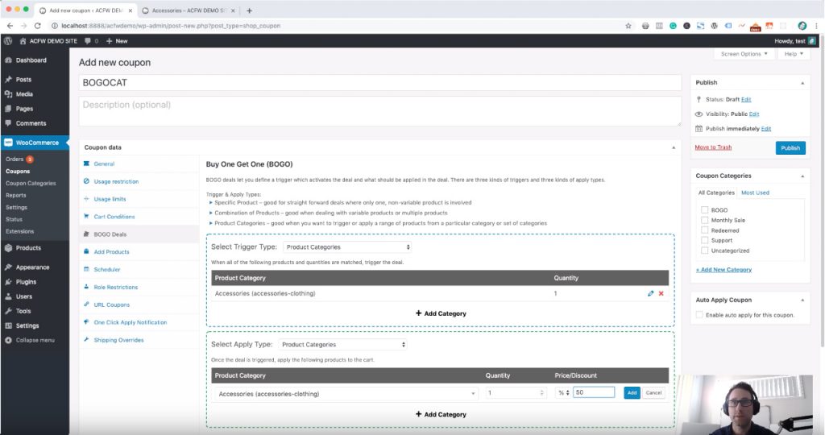825x435 pixels.
Task: Open Plugins menu
Action: click(26, 282)
